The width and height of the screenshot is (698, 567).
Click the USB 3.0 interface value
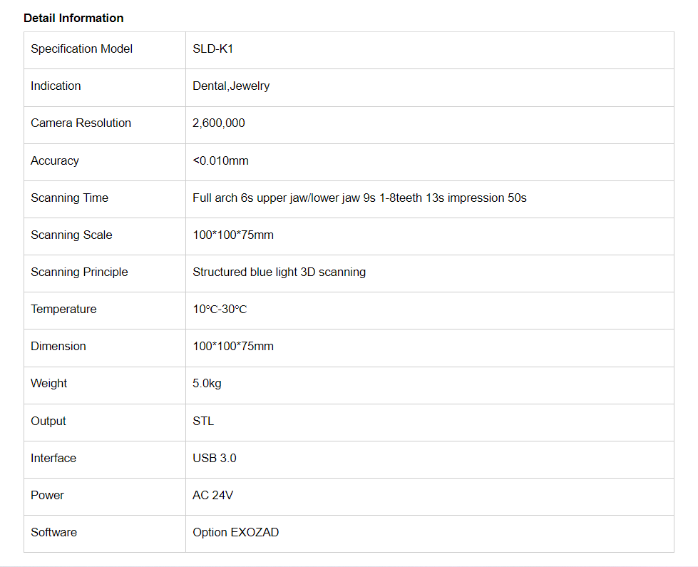tap(214, 459)
